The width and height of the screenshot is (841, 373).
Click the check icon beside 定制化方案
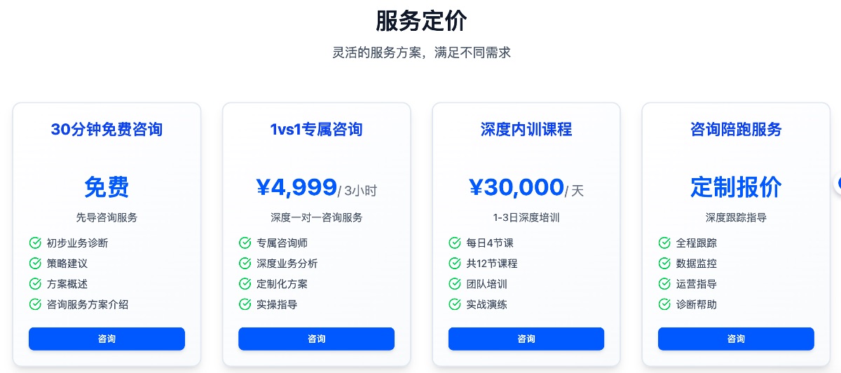pos(245,284)
